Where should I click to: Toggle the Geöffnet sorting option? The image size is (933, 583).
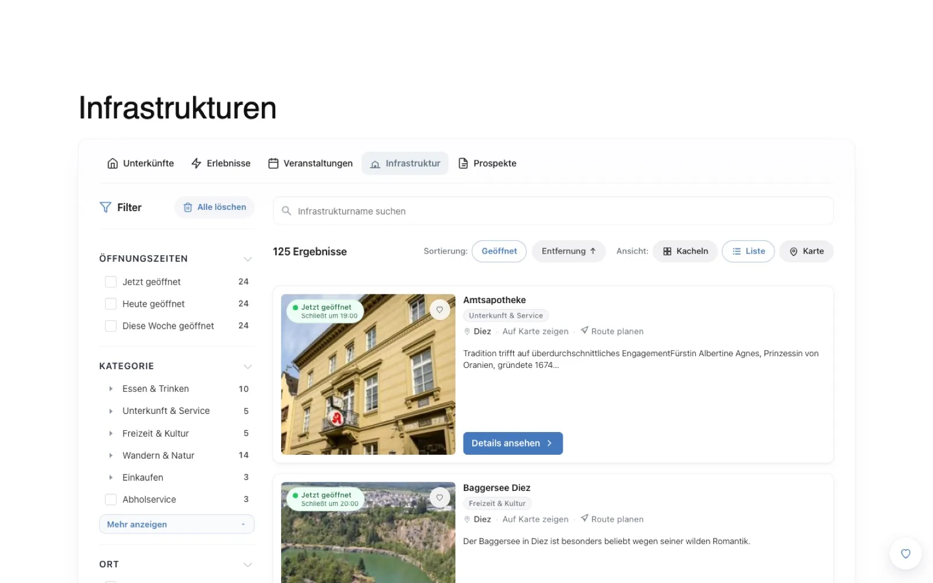click(x=499, y=251)
